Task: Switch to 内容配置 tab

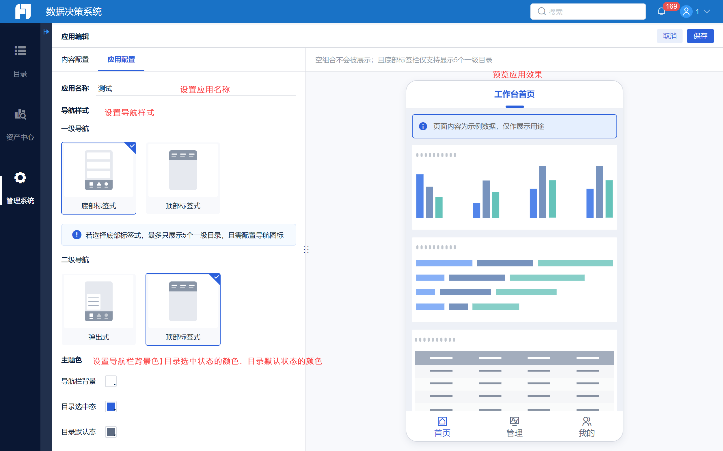Action: (75, 59)
